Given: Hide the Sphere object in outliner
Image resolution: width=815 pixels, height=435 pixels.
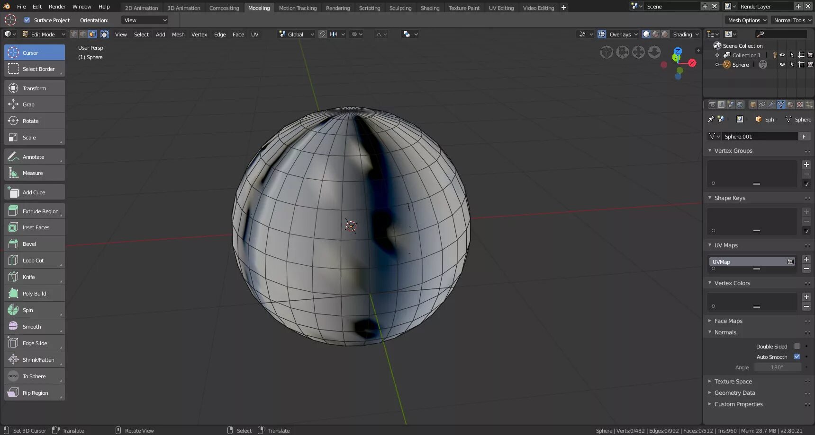Looking at the screenshot, I should (782, 65).
